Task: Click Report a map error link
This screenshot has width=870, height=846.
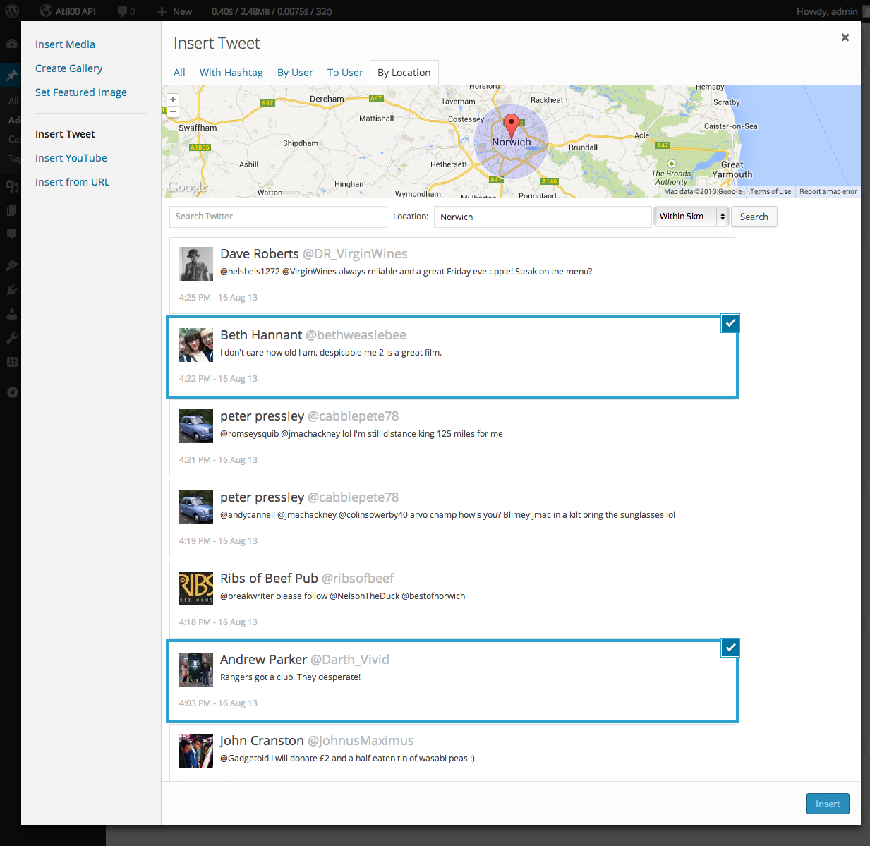Action: click(x=828, y=192)
